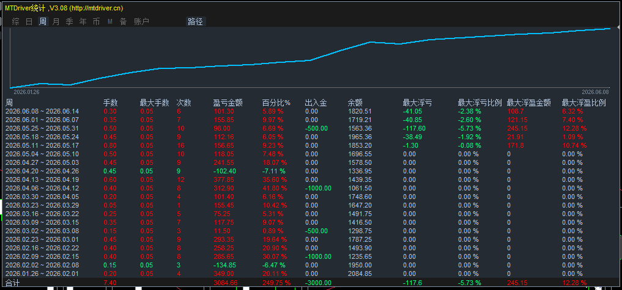Open the 日 daily statistics tab
Viewport: 622px width, 290px height.
click(x=29, y=22)
